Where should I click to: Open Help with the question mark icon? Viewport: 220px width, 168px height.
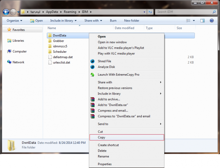tap(212, 21)
